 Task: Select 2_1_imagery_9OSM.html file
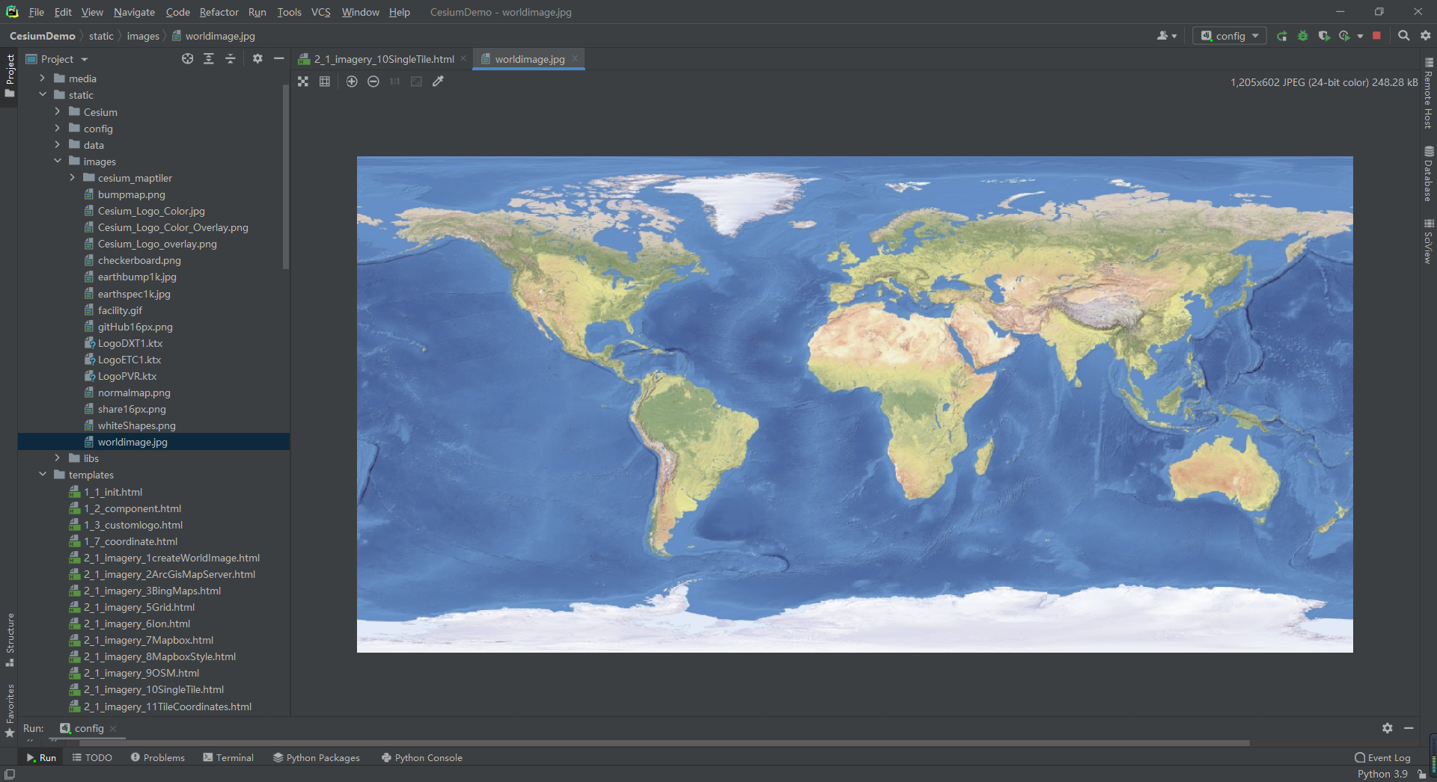pos(141,673)
